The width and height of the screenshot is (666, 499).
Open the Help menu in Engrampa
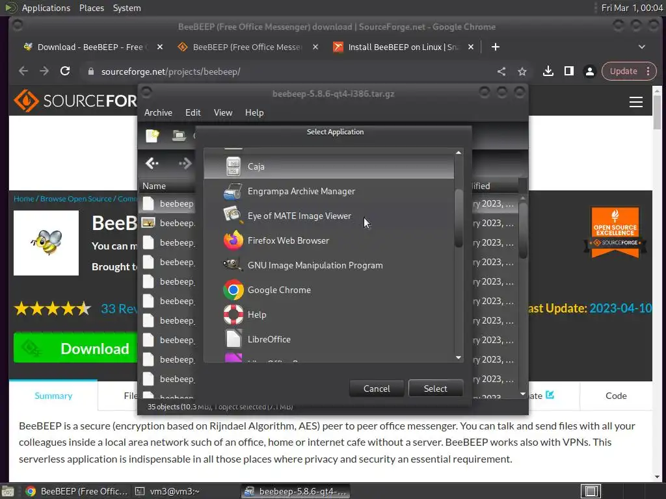(254, 112)
